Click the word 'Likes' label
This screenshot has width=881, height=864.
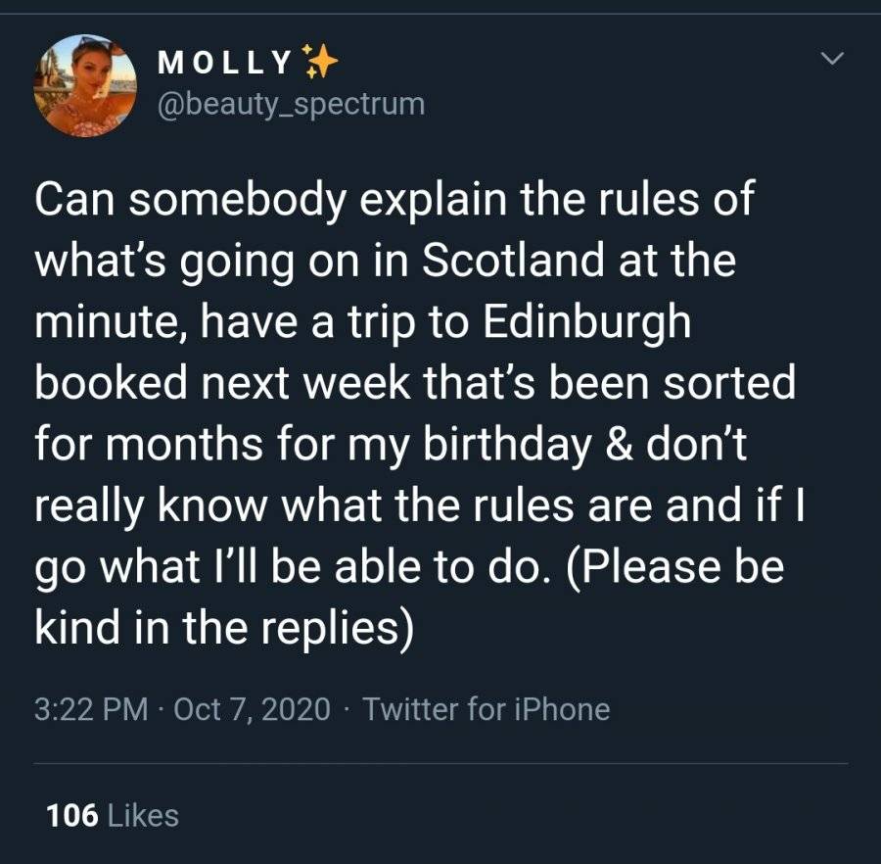(143, 816)
